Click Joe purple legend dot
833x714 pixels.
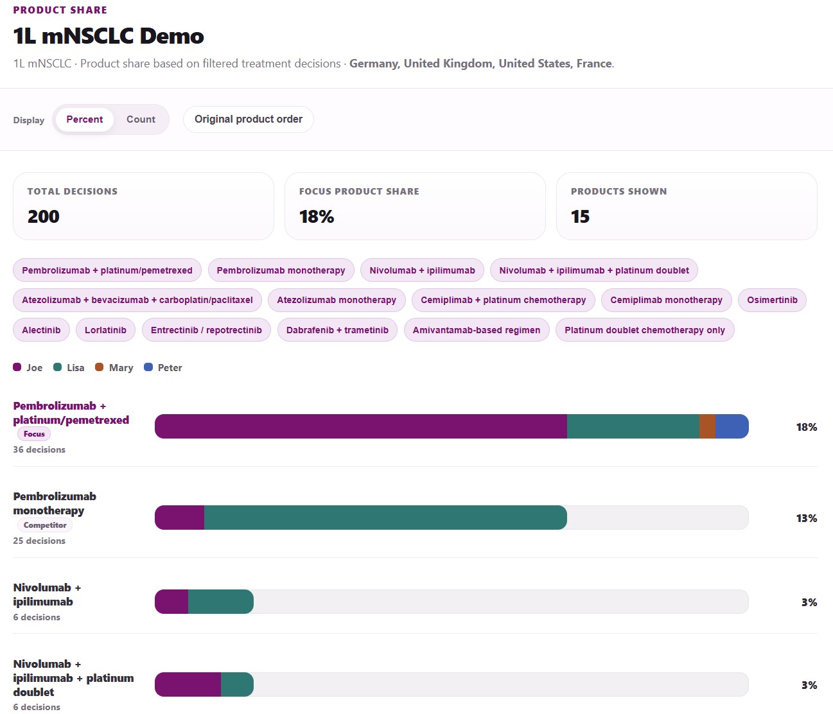coord(17,367)
